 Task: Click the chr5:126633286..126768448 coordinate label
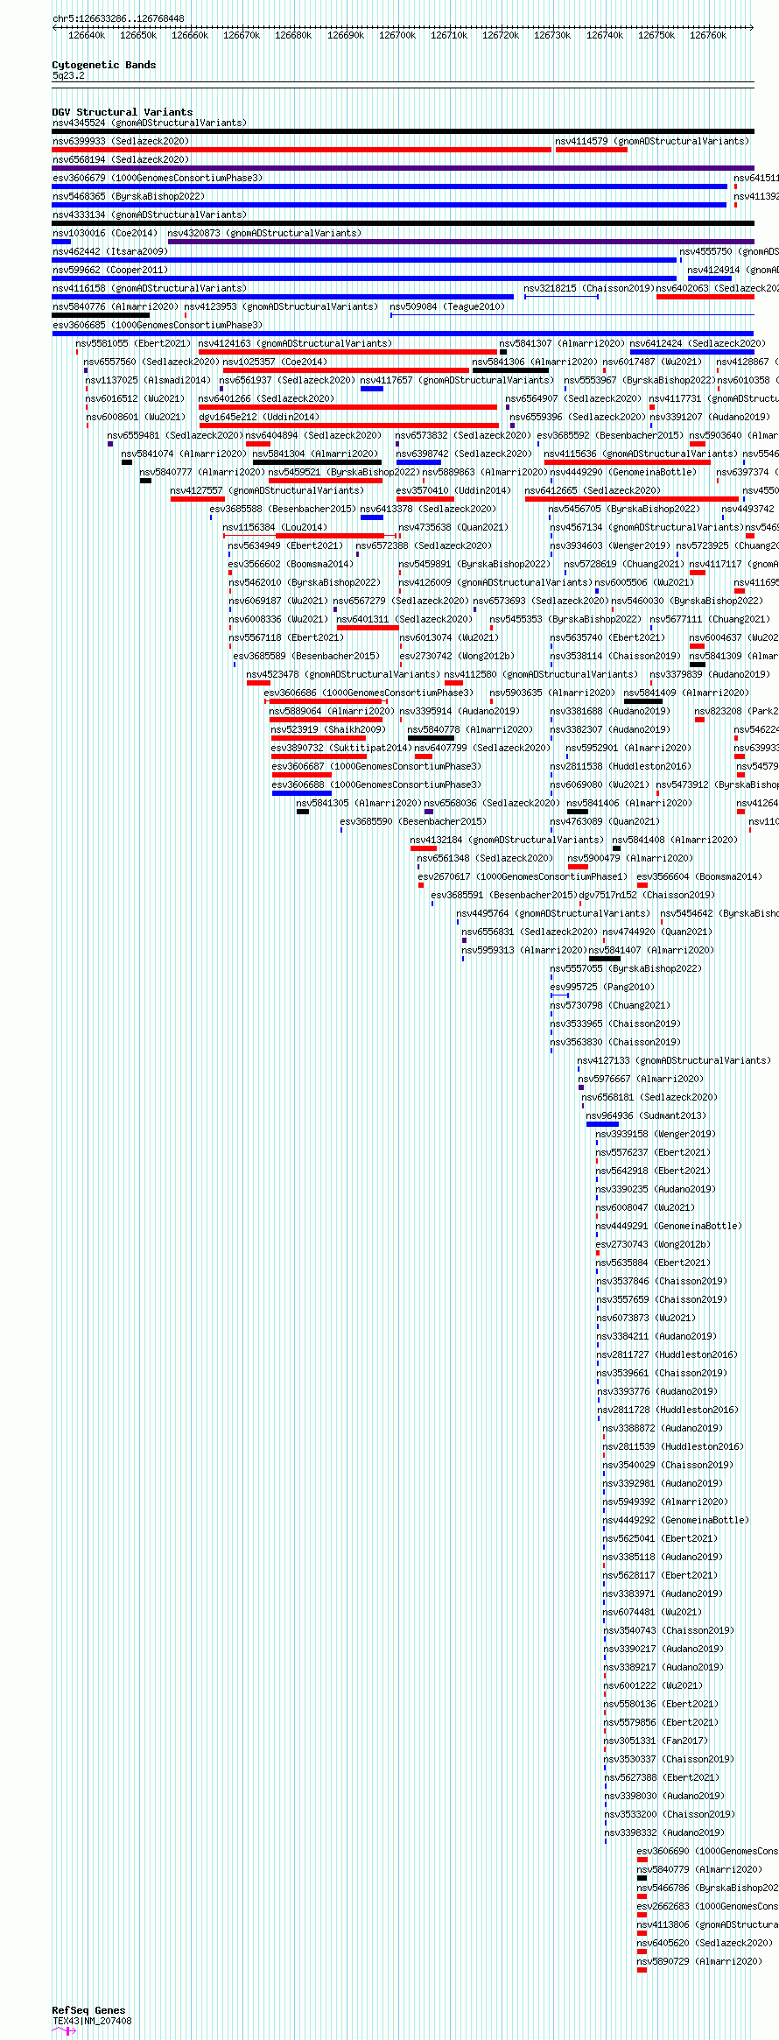(118, 18)
